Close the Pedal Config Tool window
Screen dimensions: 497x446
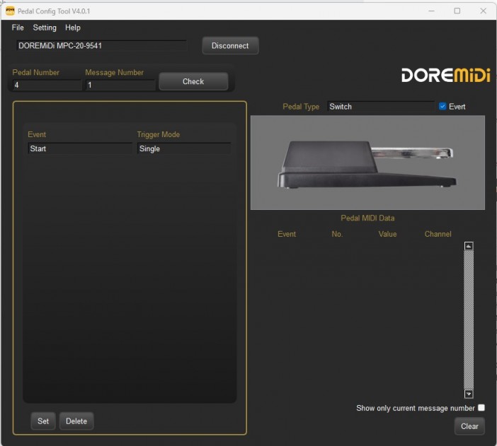click(483, 11)
